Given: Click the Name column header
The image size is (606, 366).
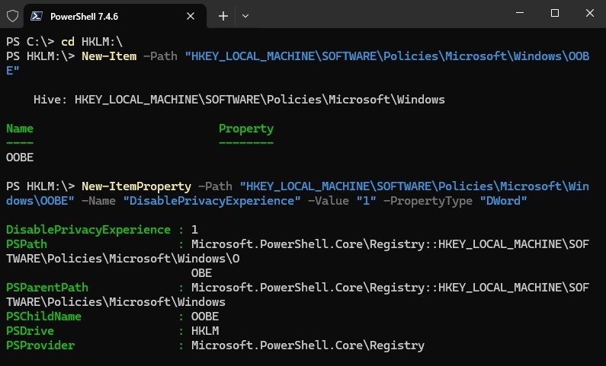Looking at the screenshot, I should (19, 129).
